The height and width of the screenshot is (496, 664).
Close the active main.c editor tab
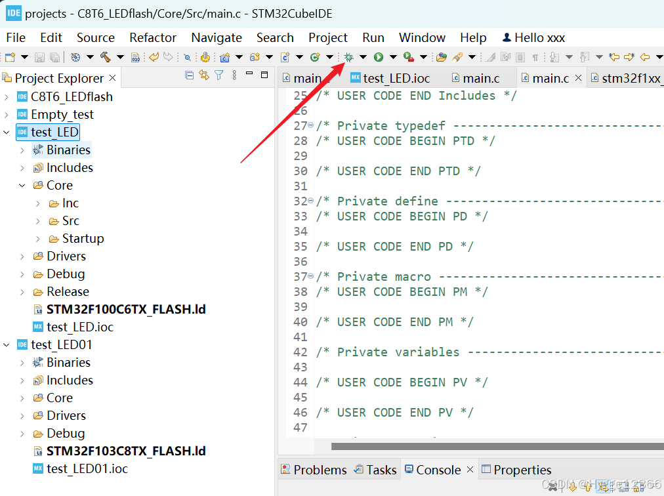pyautogui.click(x=578, y=78)
